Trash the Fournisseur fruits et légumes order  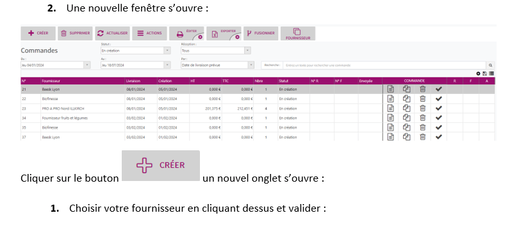click(x=423, y=118)
